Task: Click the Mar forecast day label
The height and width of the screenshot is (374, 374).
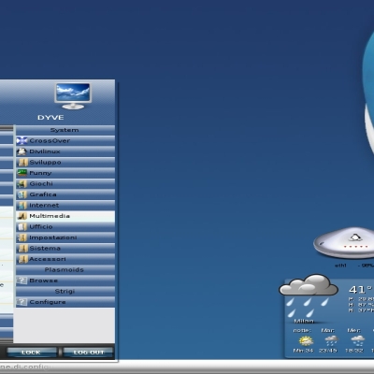Action: pyautogui.click(x=328, y=330)
